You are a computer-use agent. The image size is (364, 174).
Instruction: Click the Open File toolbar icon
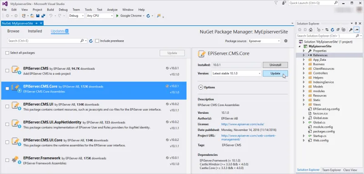pyautogui.click(x=32, y=16)
